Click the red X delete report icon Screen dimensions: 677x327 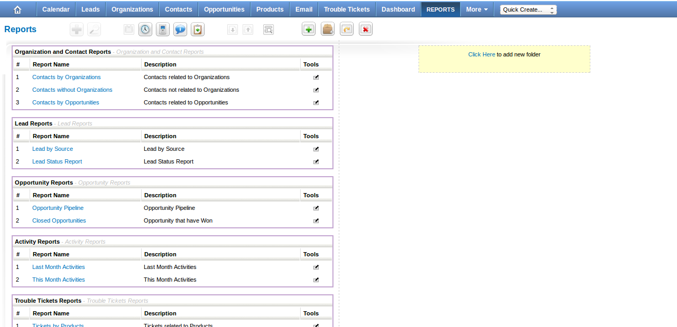(x=365, y=30)
